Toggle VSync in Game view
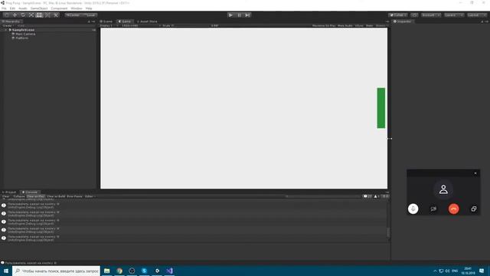The width and height of the screenshot is (490, 276). [359, 25]
